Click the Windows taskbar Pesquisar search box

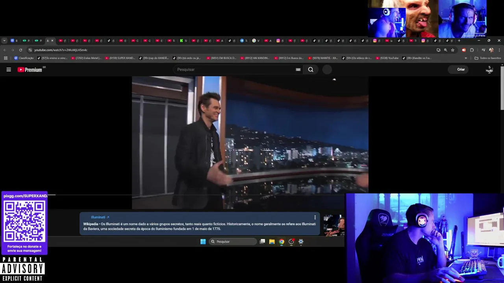tap(232, 241)
